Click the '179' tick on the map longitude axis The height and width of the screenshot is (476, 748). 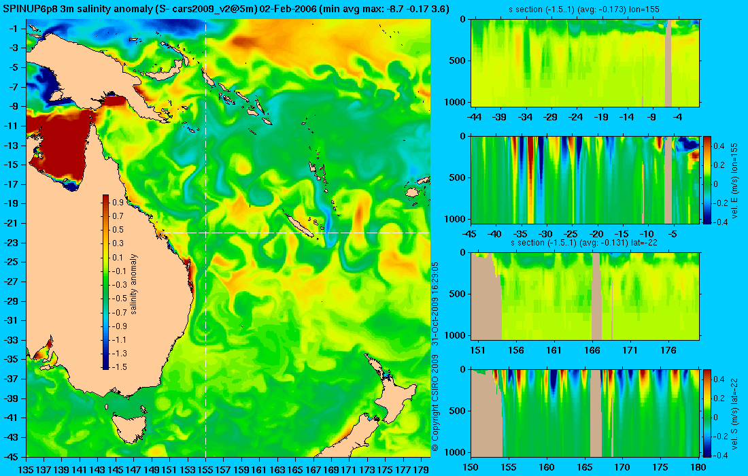(421, 470)
